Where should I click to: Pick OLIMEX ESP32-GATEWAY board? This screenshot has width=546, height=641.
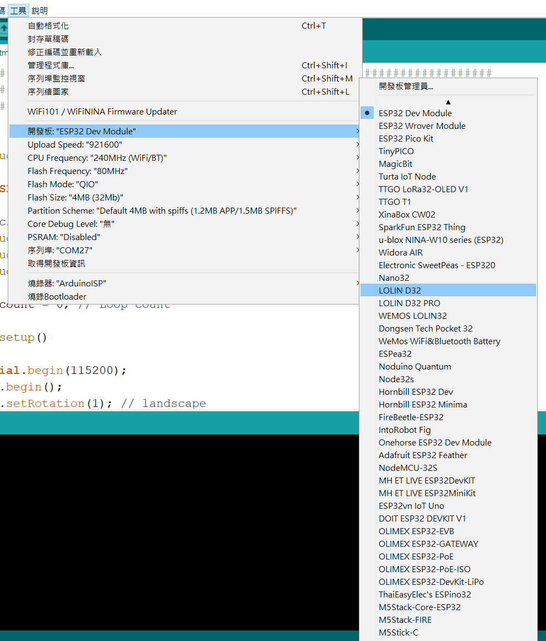click(x=449, y=544)
